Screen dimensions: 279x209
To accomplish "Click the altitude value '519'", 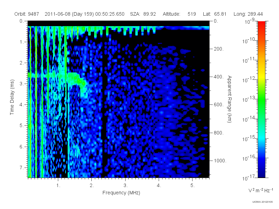I will tap(191, 14).
